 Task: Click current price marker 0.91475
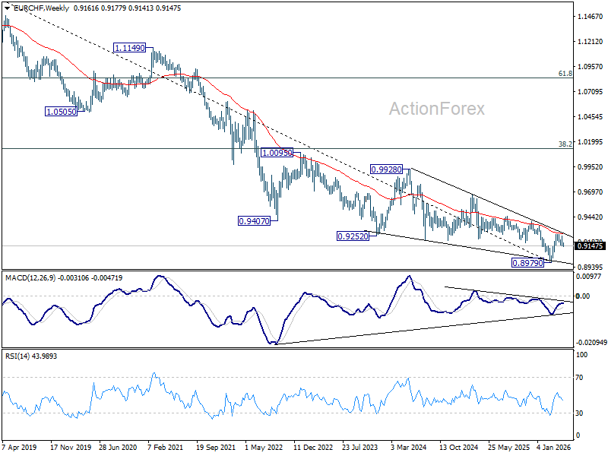tap(591, 245)
